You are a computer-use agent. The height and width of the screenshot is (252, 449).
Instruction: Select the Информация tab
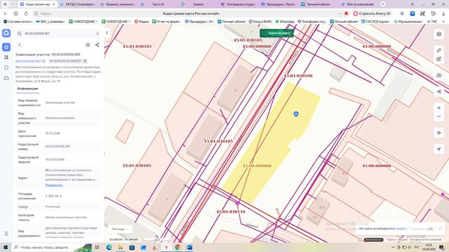28,88
